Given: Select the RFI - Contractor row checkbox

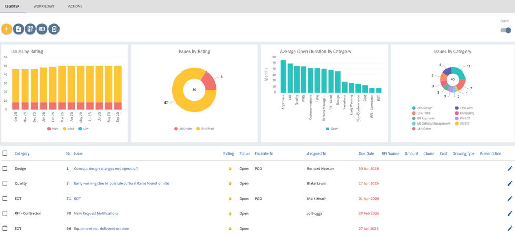Looking at the screenshot, I should click(5, 213).
